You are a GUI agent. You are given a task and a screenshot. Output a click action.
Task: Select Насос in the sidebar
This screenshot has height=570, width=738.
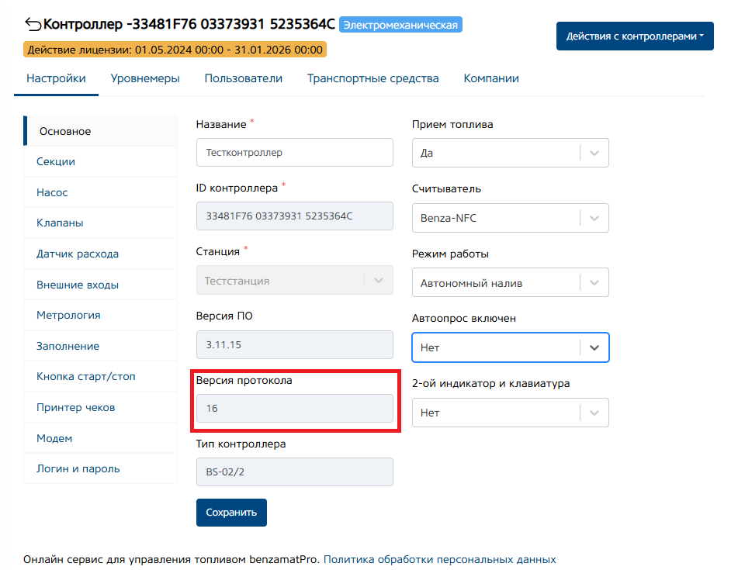(52, 192)
